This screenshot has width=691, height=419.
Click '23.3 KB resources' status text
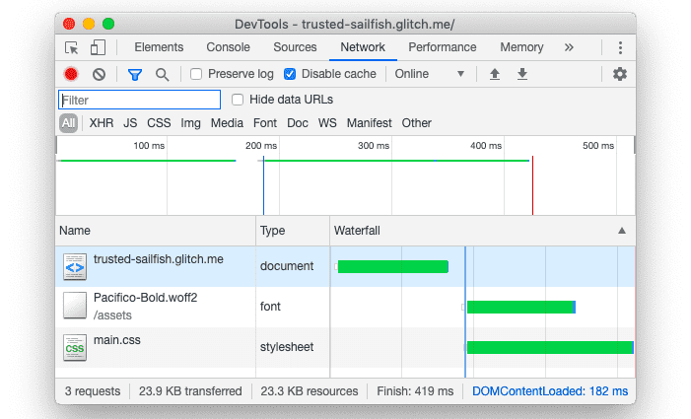point(310,391)
